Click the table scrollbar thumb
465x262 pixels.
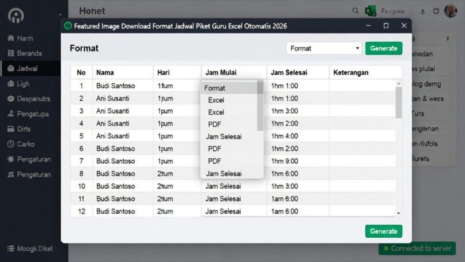point(399,102)
